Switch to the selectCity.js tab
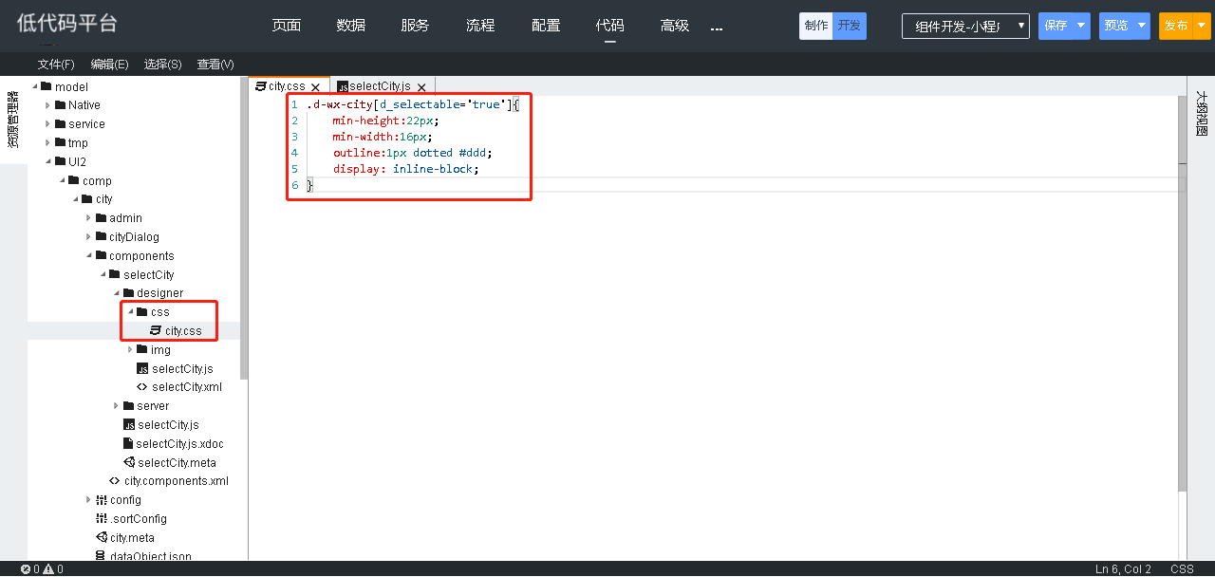Viewport: 1215px width, 577px height. (379, 87)
